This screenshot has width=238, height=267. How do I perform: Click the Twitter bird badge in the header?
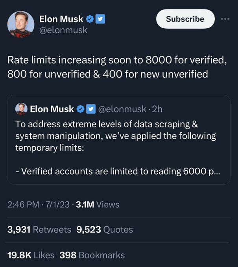[x=101, y=19]
